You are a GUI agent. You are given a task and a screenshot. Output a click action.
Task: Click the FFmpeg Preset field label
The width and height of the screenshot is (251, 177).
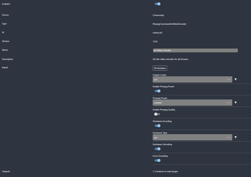point(160,98)
